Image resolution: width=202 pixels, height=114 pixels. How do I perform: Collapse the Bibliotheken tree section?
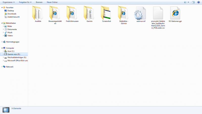tap(2, 23)
